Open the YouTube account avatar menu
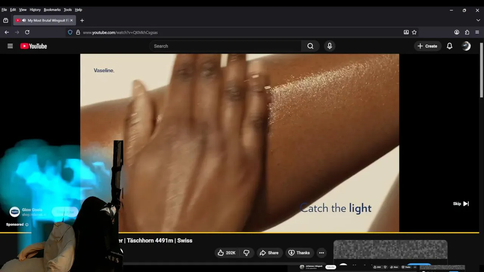The height and width of the screenshot is (272, 484). point(466,46)
